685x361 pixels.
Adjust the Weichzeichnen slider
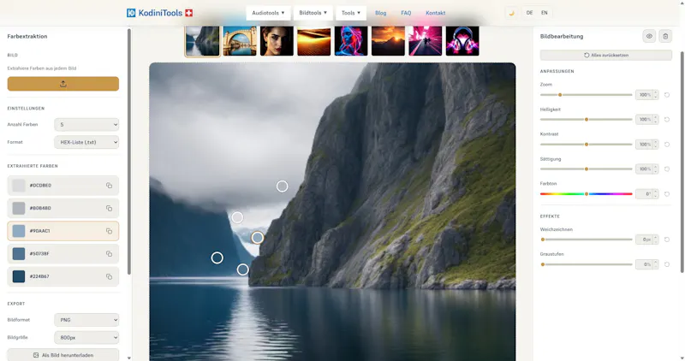[x=587, y=240]
